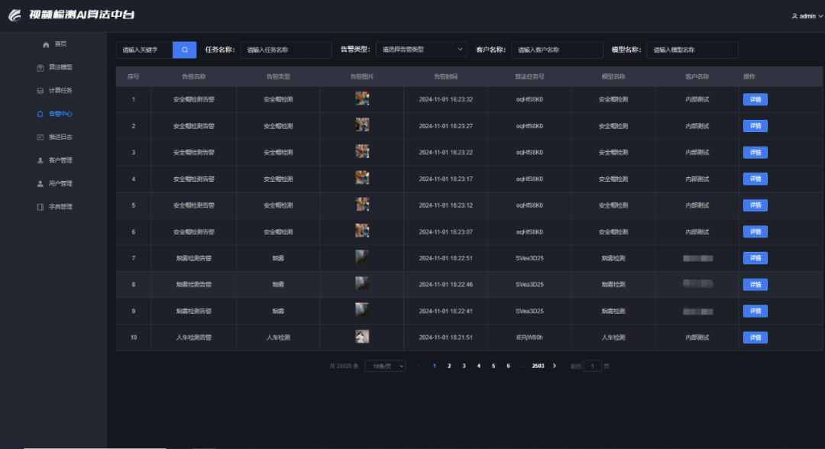The width and height of the screenshot is (825, 449).
Task: Click the blue search magnifier icon
Action: coord(185,50)
